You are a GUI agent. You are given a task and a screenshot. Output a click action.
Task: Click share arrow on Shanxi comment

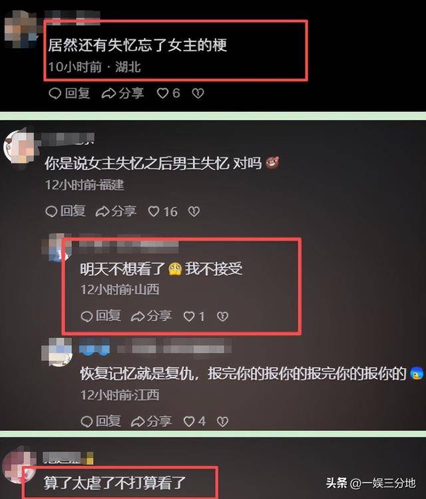pyautogui.click(x=138, y=316)
